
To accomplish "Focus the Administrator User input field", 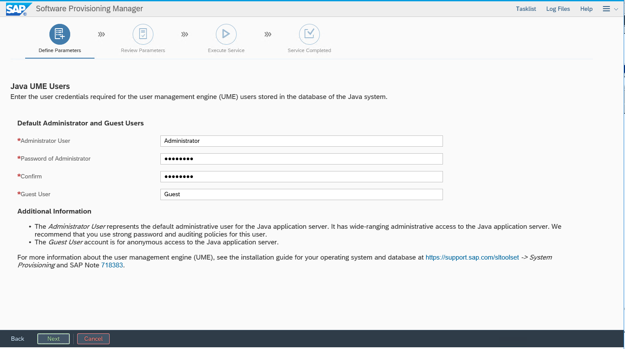I will [302, 141].
